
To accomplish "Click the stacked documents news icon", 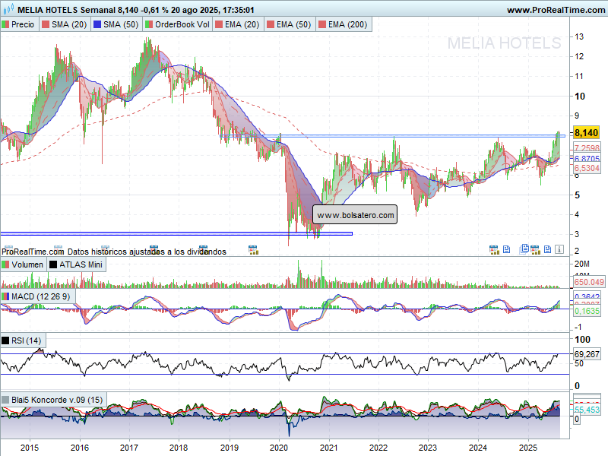I will tap(525, 249).
